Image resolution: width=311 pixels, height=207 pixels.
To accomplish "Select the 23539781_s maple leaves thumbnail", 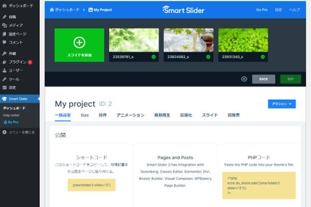I will [x=134, y=40].
